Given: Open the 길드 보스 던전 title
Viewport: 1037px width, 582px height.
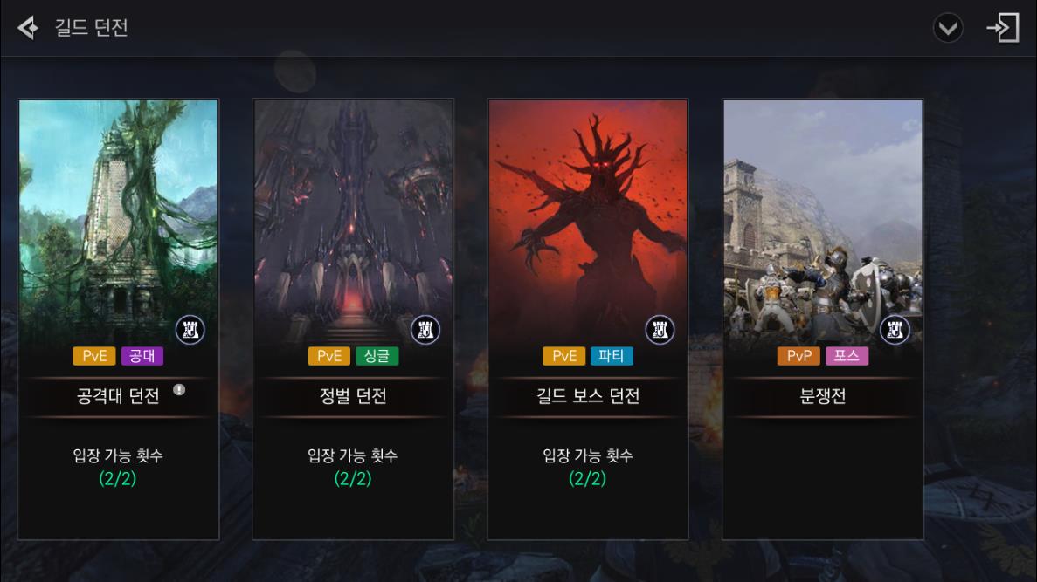Looking at the screenshot, I should 588,396.
